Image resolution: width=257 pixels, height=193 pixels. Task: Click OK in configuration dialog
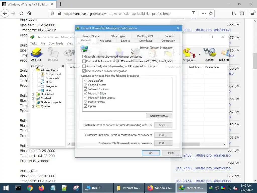click(151, 153)
